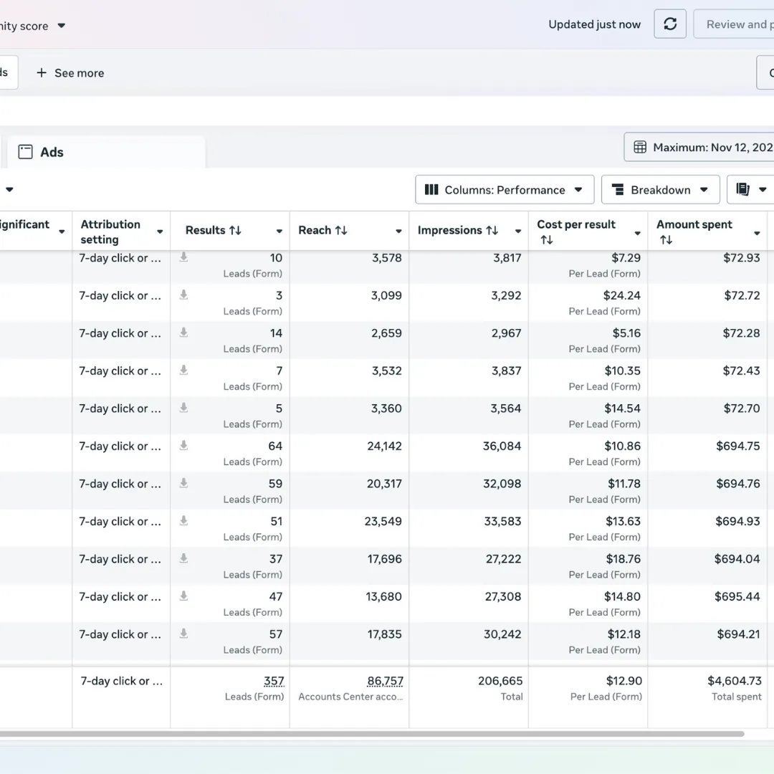Switch to the Ads tab
Screen dimensions: 774x774
point(52,152)
